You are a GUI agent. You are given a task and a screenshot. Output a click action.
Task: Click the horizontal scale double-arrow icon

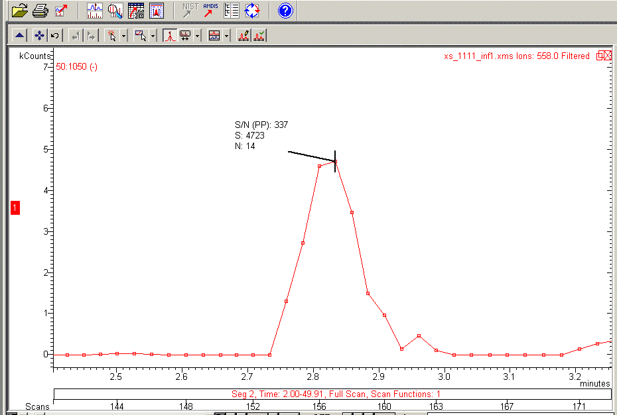click(x=185, y=36)
